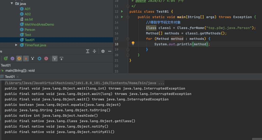Select Test01 node in Structure panel
The width and height of the screenshot is (262, 140).
[x=6, y=65]
